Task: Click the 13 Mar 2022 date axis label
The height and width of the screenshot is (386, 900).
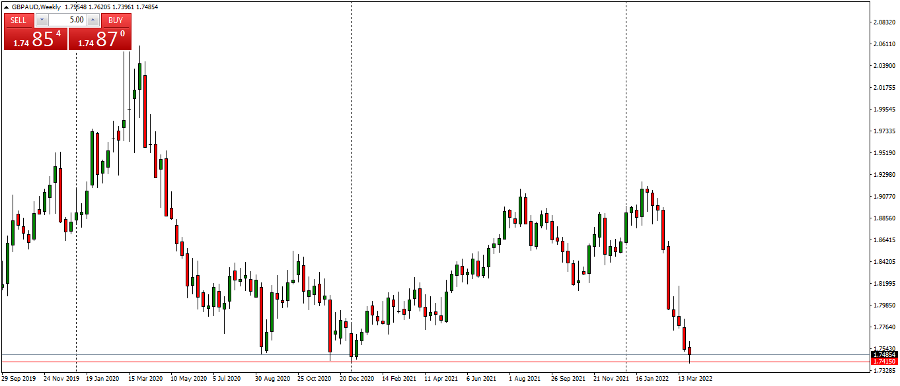Action: 694,378
